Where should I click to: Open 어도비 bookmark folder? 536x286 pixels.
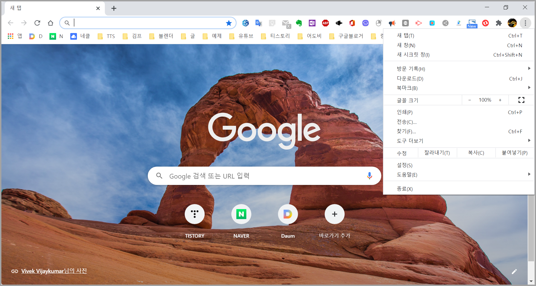tap(310, 36)
